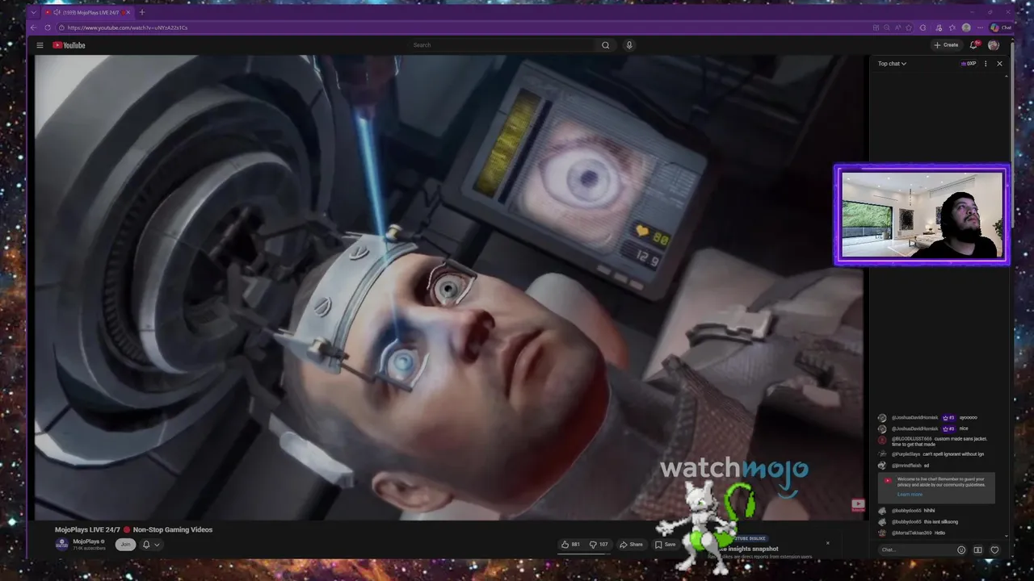Click the search magnifier button
The image size is (1034, 581).
(x=605, y=45)
